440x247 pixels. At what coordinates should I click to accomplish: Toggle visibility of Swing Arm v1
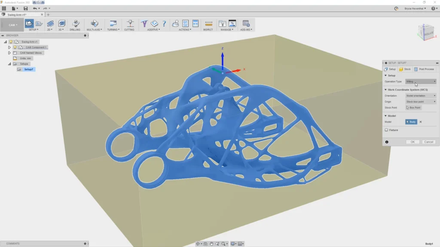click(x=11, y=42)
